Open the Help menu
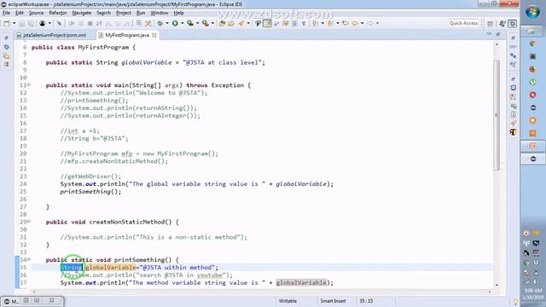Viewport: 546px width, 307px height. [x=178, y=13]
